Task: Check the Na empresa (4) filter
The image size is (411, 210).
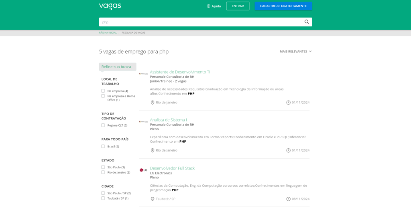Action: pyautogui.click(x=103, y=91)
